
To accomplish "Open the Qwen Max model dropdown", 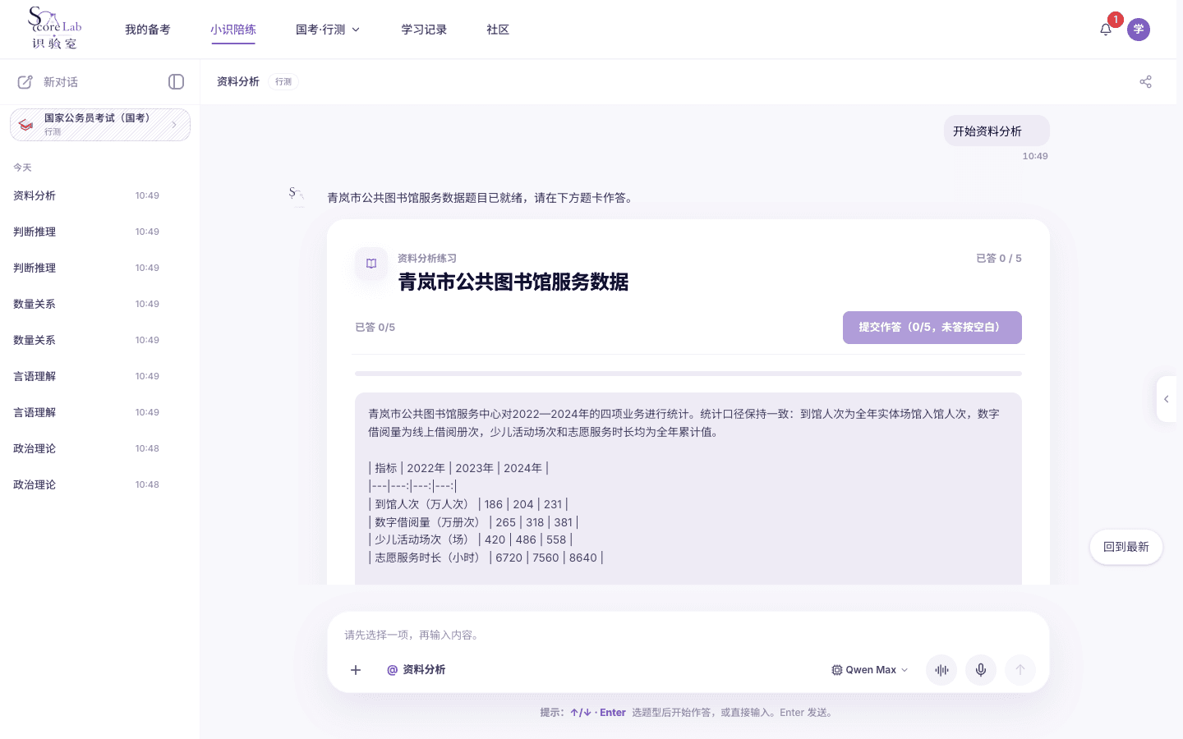I will pos(870,670).
